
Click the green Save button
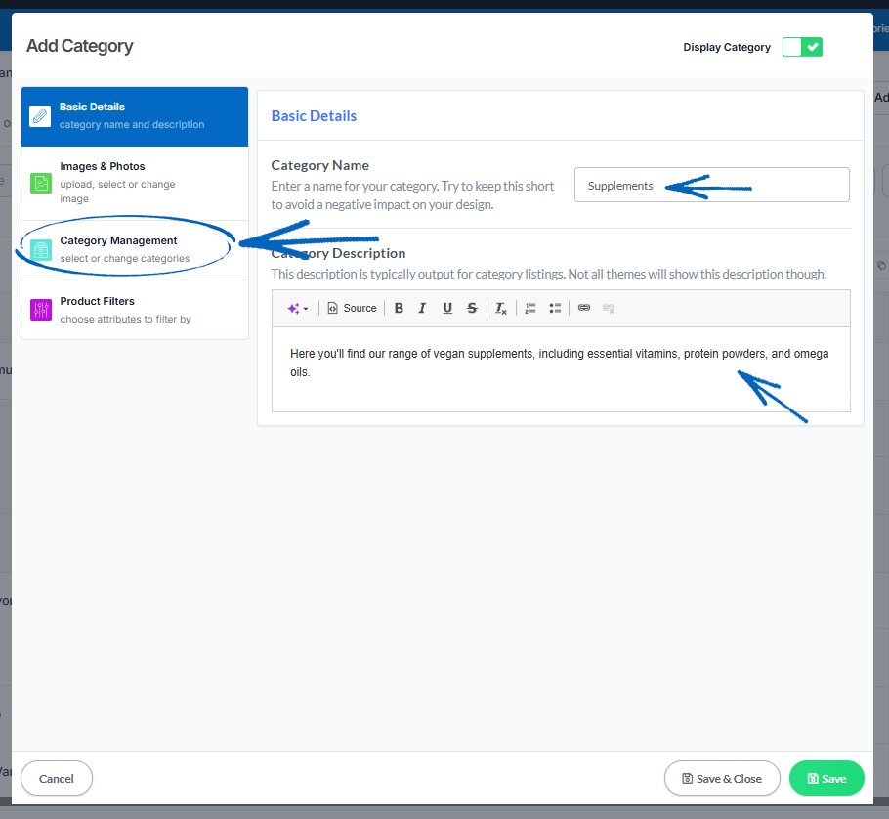click(826, 778)
